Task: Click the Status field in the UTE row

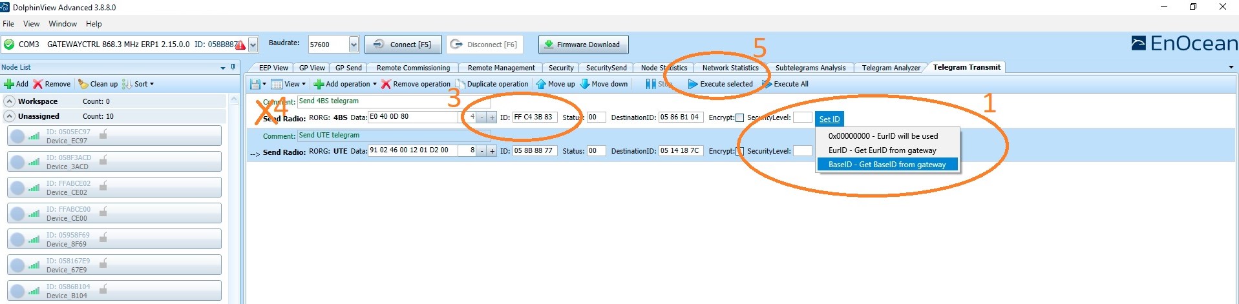Action: click(596, 151)
